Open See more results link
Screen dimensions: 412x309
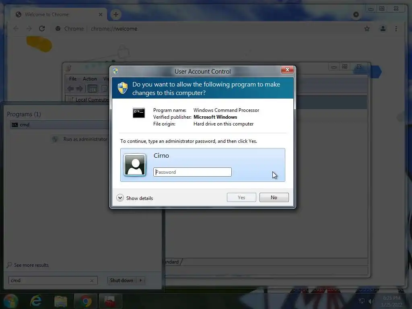tap(31, 265)
